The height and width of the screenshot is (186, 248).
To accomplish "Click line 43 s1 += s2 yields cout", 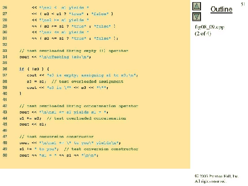I will [x=64, y=112].
